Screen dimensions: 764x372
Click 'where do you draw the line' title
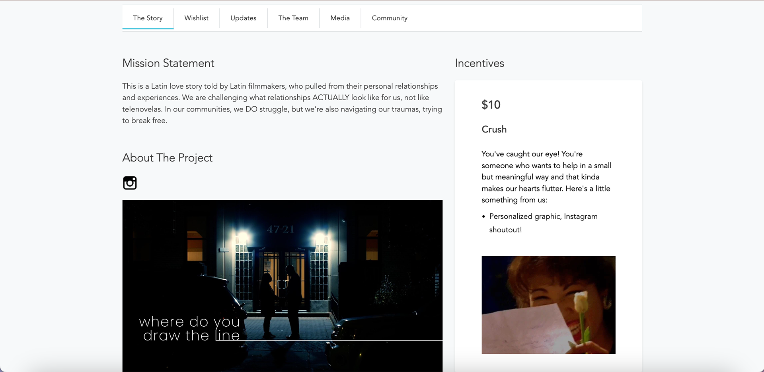(x=189, y=328)
